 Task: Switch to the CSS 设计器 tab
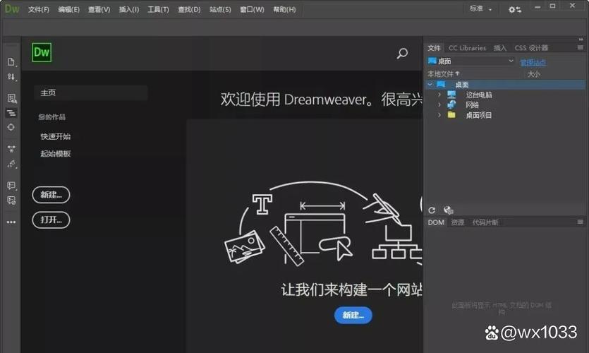click(x=531, y=48)
